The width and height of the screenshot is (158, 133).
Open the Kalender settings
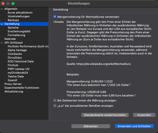10,39
